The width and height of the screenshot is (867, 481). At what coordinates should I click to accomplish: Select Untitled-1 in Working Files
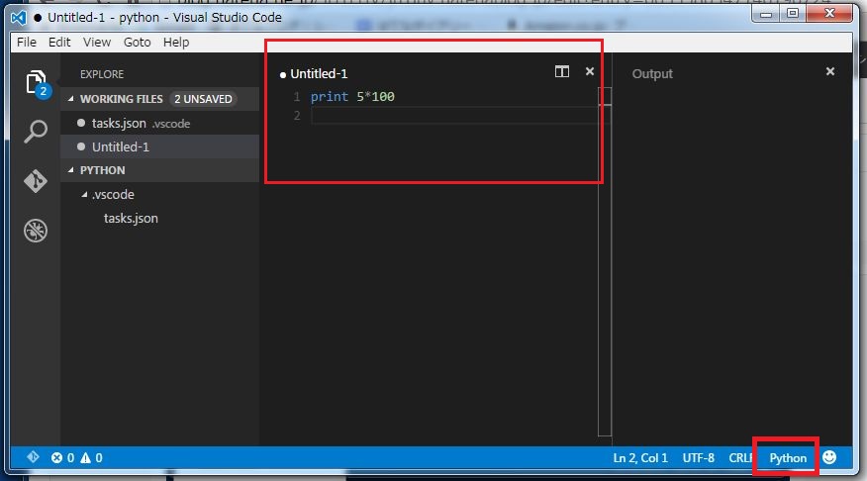coord(159,147)
